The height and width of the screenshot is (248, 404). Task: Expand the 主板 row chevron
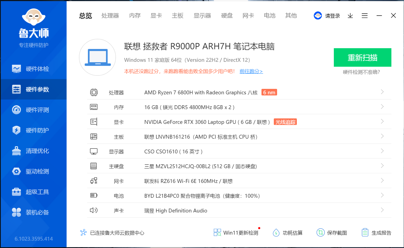coord(382,136)
